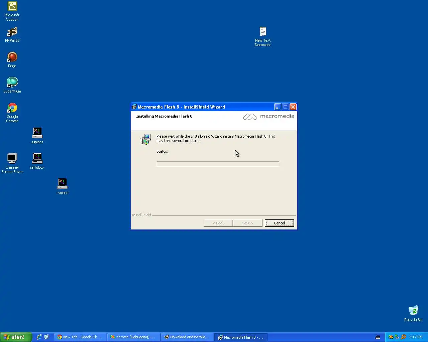Cancel the Flash 8 installation
Image resolution: width=428 pixels, height=342 pixels.
[279, 223]
